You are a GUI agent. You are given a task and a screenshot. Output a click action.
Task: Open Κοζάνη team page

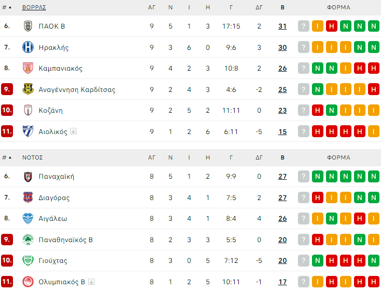[x=50, y=110]
